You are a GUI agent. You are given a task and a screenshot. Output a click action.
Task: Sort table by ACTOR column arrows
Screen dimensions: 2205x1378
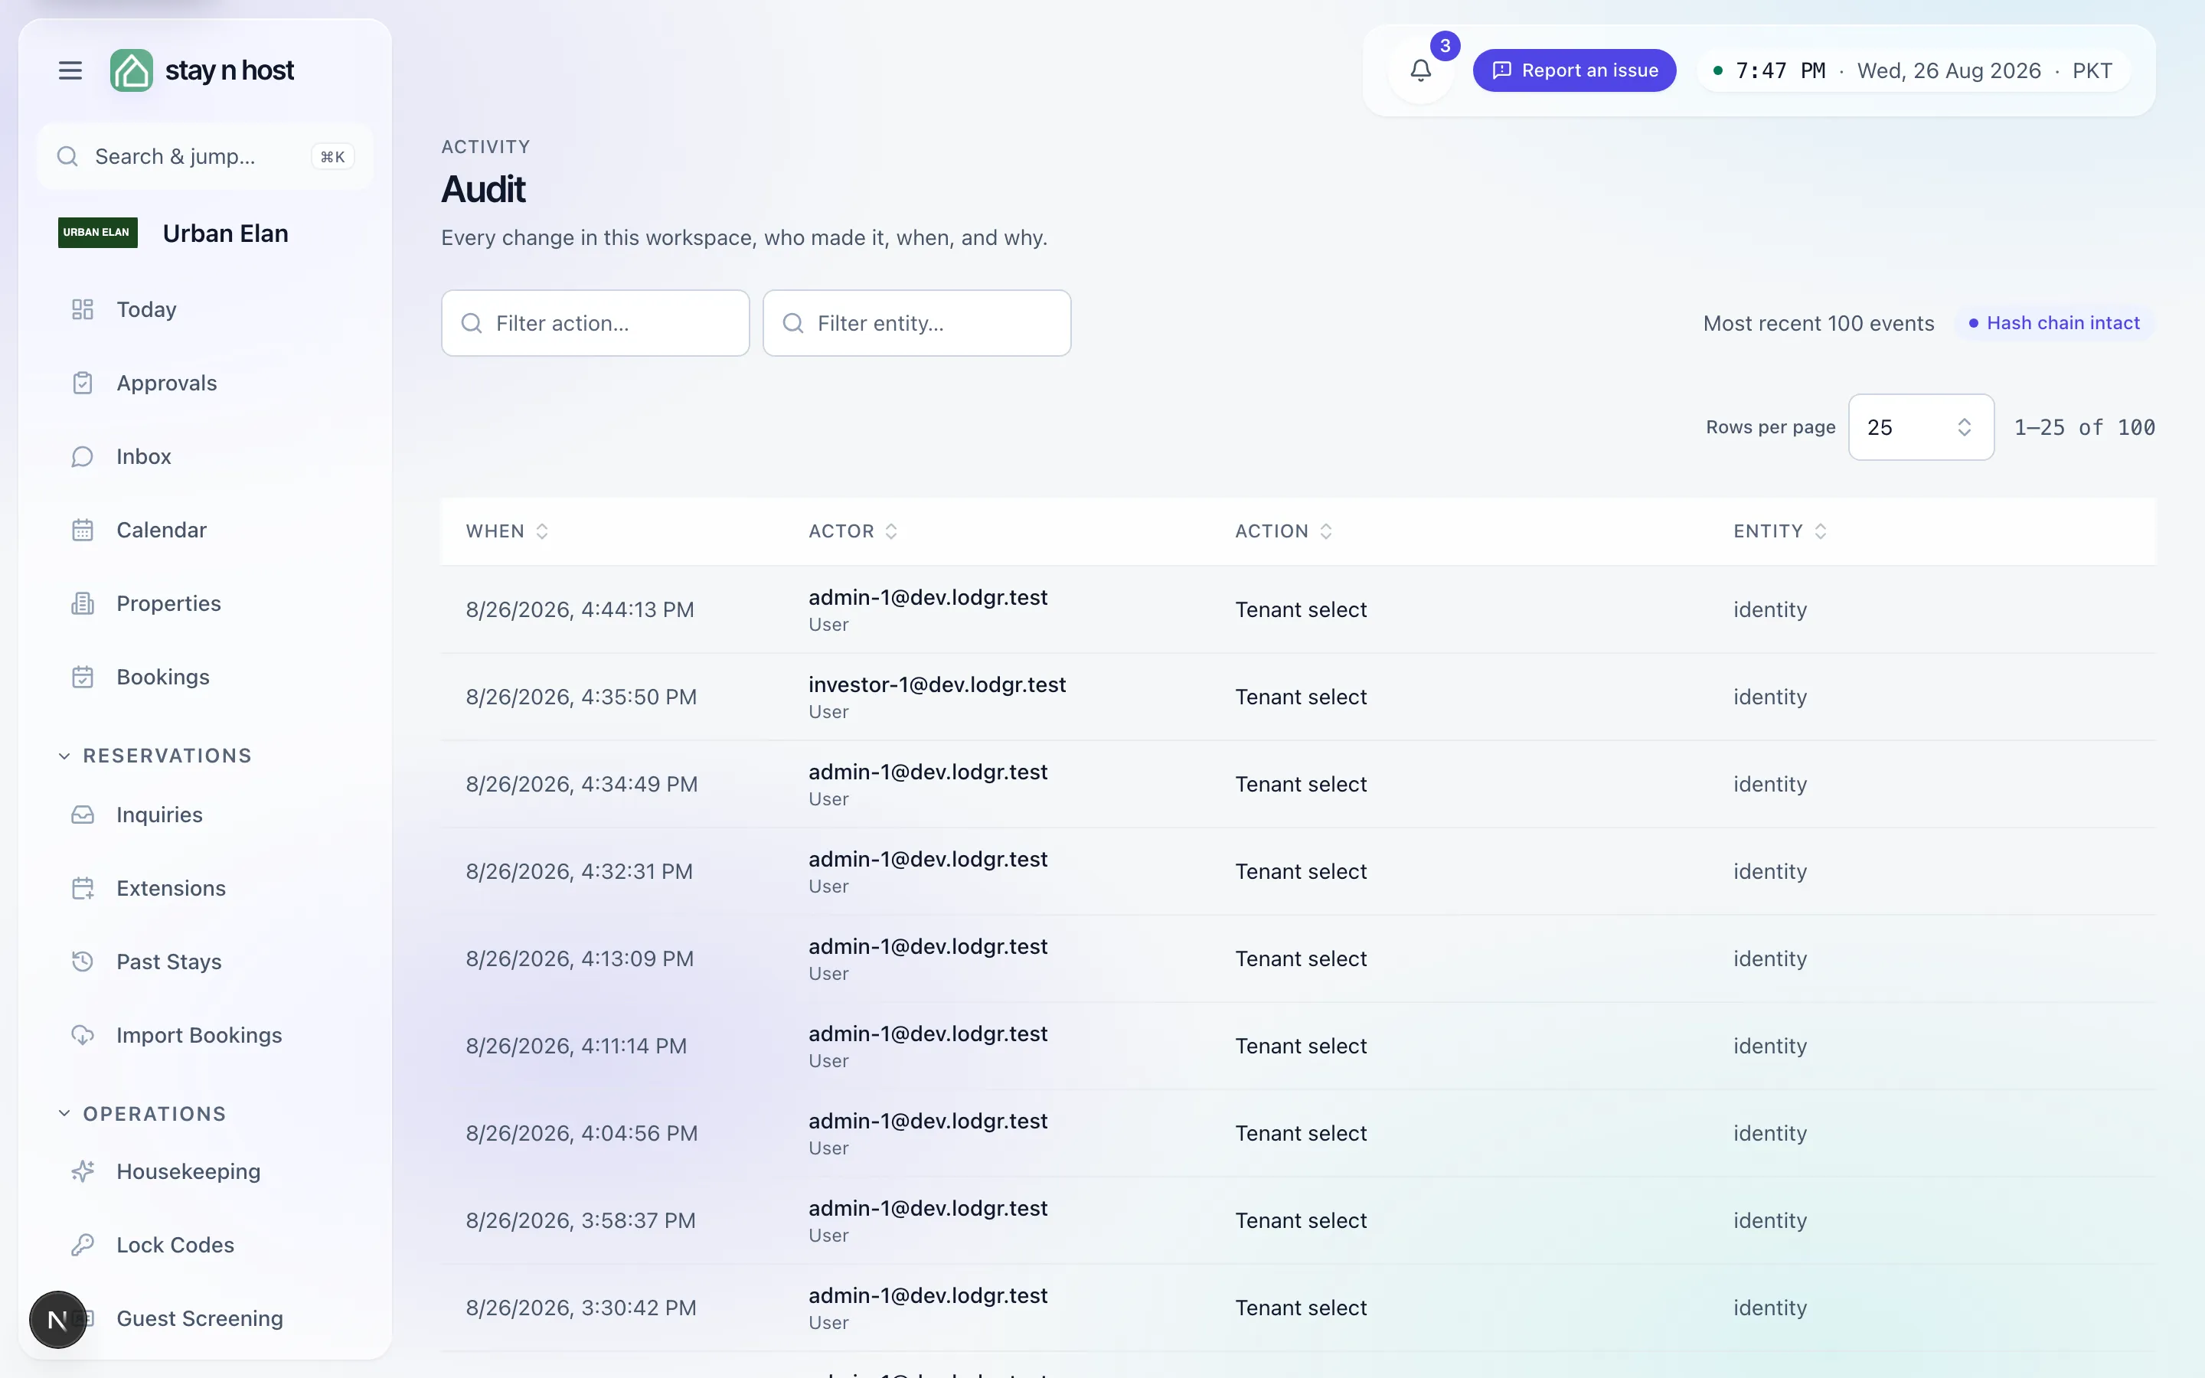[891, 531]
